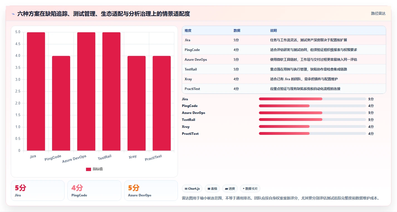Screen dimensions: 397x212
Task: Open the Jira 5分 data card
Action: click(38, 191)
